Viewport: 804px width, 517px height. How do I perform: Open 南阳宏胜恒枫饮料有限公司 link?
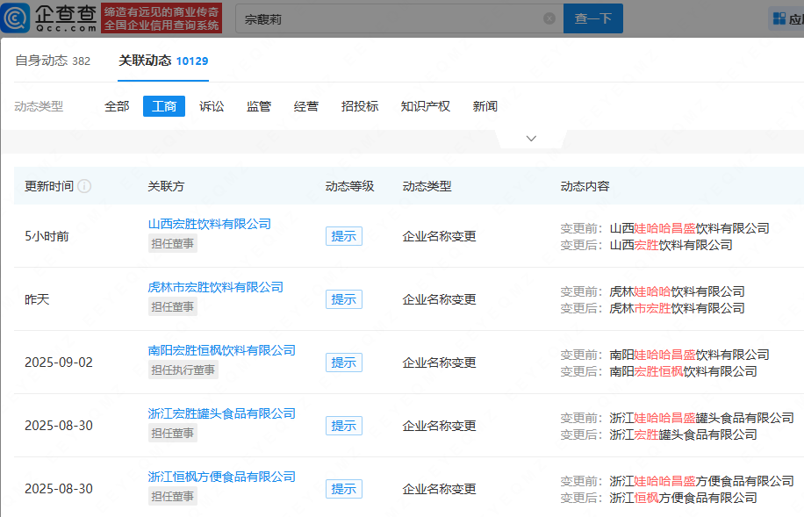[221, 350]
